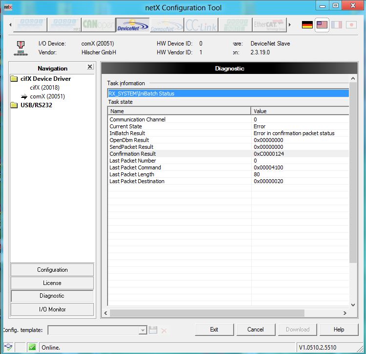The height and width of the screenshot is (354, 366).
Task: Switch language to French flag
Action: 336,24
